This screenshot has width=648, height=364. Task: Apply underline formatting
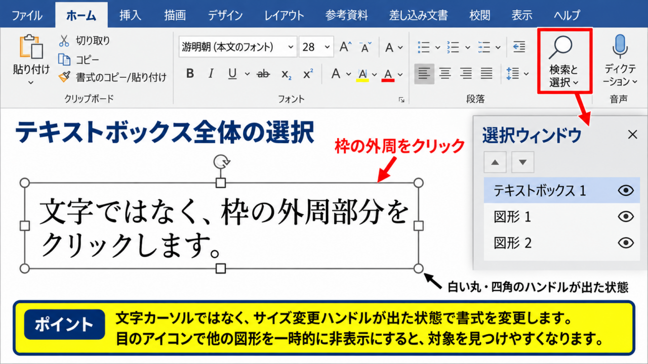(x=232, y=74)
